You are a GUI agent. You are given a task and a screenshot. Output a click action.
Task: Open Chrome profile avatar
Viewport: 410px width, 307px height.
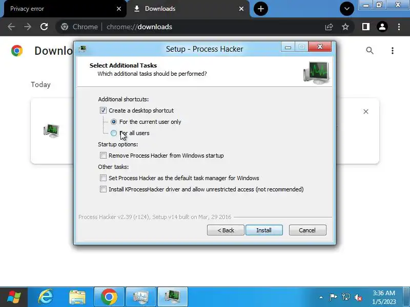coord(382,27)
